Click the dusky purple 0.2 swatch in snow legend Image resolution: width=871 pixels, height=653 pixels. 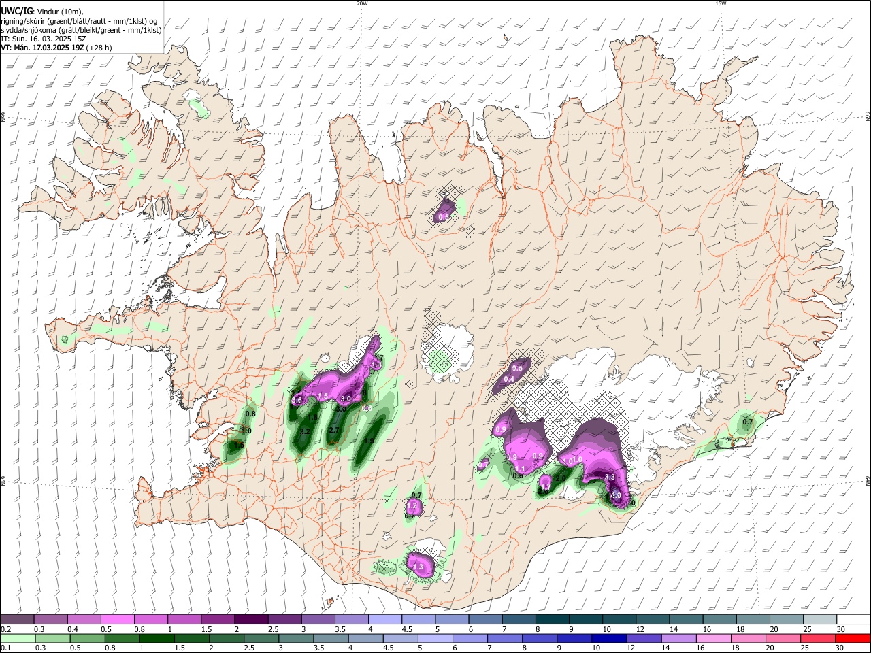tap(17, 620)
